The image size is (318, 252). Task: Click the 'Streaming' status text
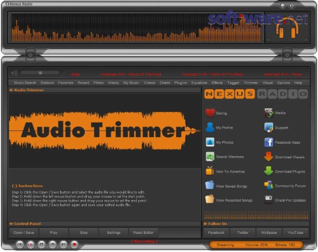[225, 245]
